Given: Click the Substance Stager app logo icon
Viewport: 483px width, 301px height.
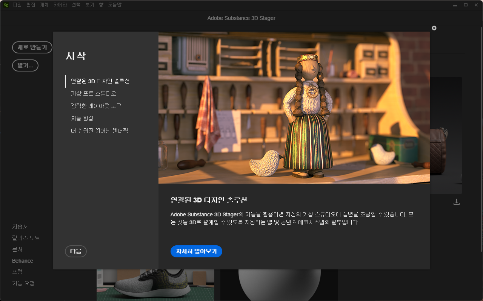Looking at the screenshot, I should pos(6,5).
